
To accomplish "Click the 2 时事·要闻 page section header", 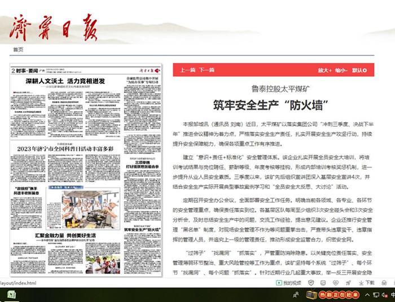I will [x=24, y=70].
